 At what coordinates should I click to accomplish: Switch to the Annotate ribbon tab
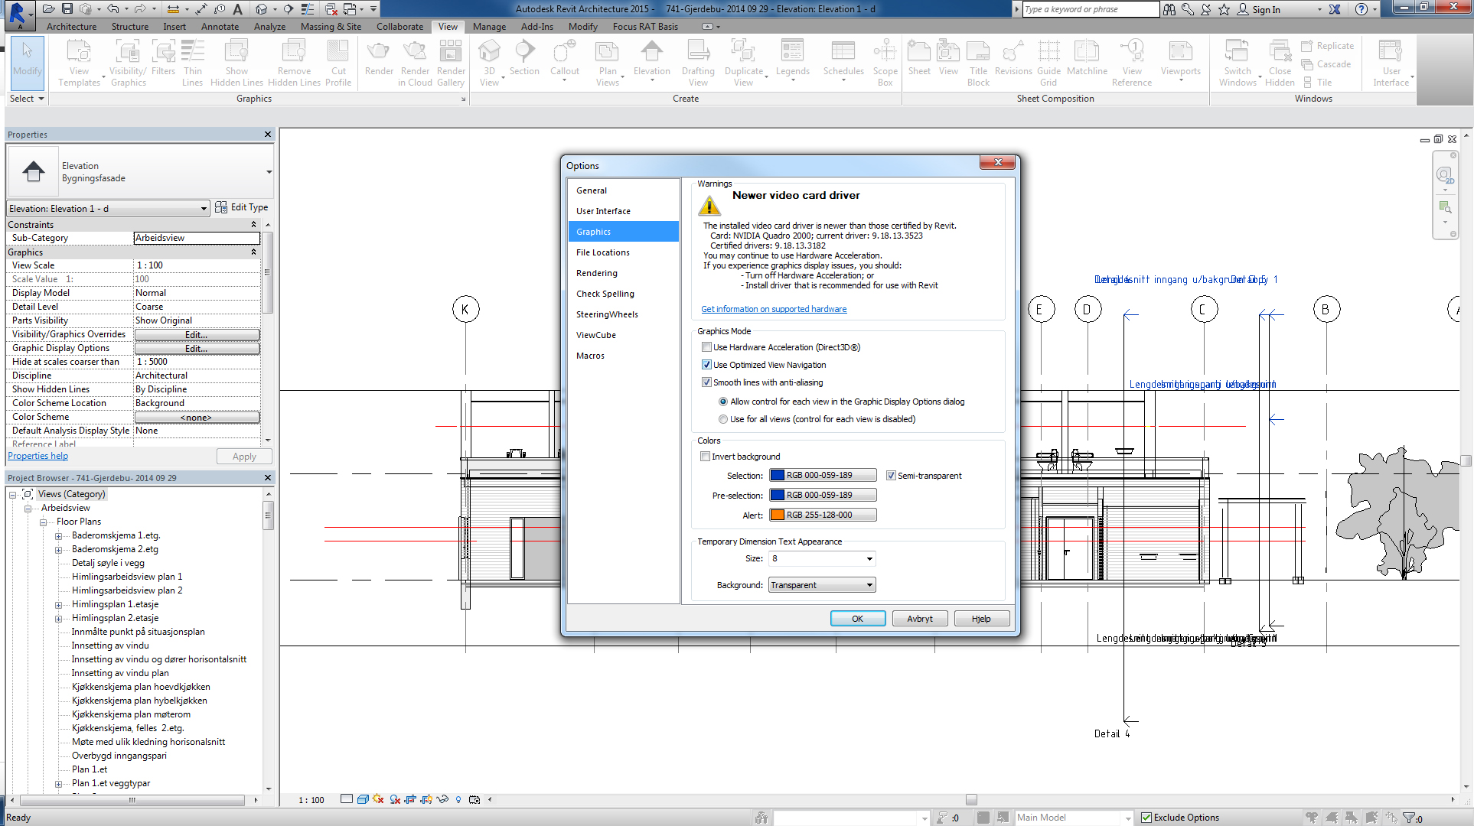[220, 26]
